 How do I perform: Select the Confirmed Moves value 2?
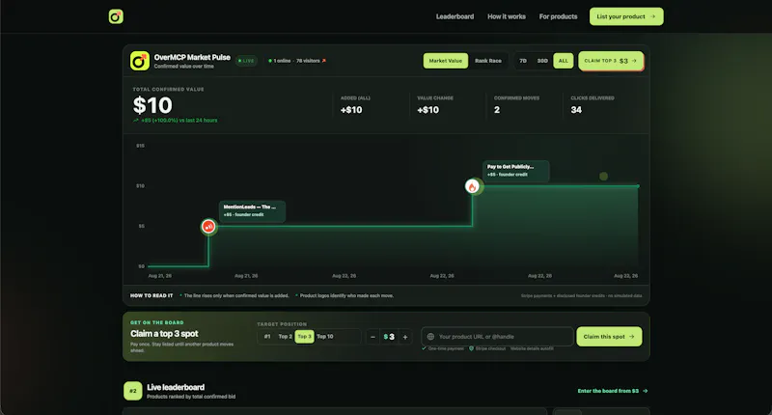[497, 110]
